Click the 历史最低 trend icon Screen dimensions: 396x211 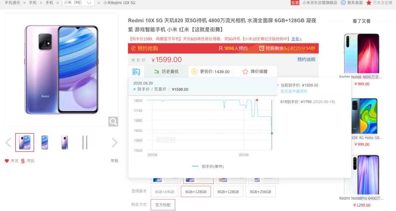(157, 72)
